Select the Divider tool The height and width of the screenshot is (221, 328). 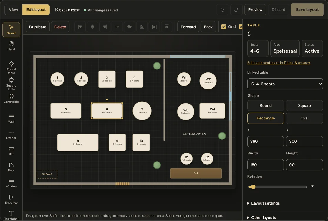(11, 134)
